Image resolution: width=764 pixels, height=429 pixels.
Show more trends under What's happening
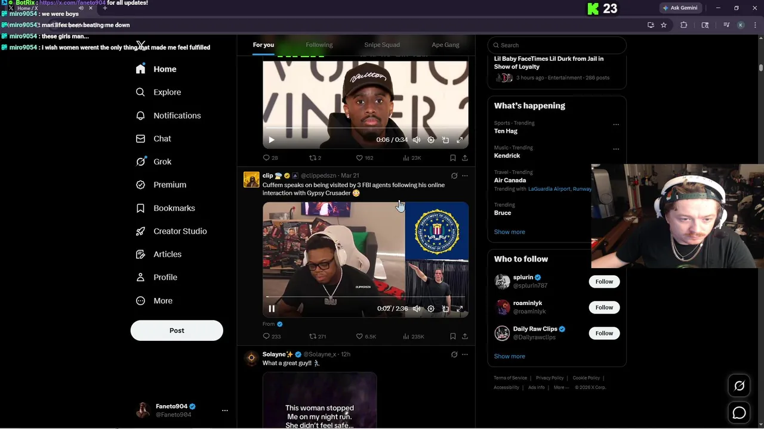(x=509, y=232)
